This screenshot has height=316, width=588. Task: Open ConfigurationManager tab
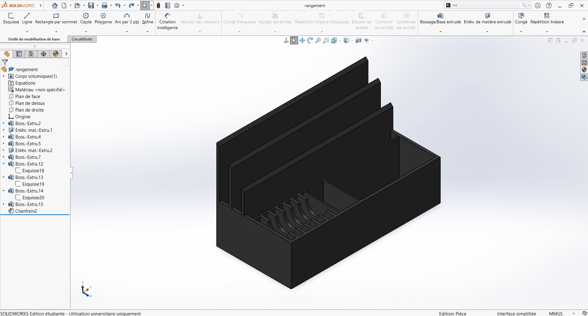pyautogui.click(x=31, y=54)
